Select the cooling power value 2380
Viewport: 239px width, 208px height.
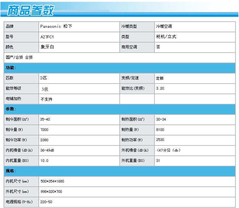point(45,140)
